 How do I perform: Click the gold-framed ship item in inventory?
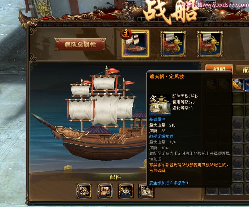[x=238, y=84]
